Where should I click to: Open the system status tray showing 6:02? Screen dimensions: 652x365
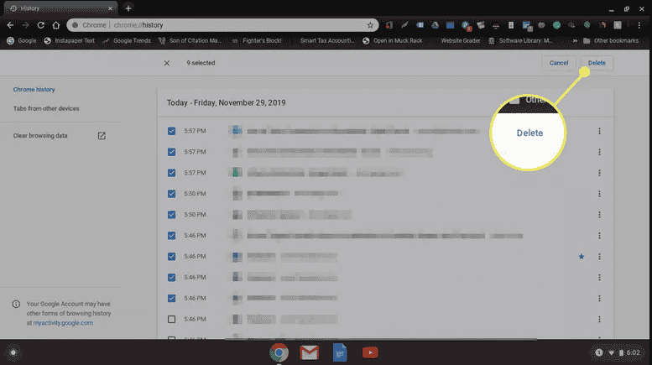(x=617, y=352)
